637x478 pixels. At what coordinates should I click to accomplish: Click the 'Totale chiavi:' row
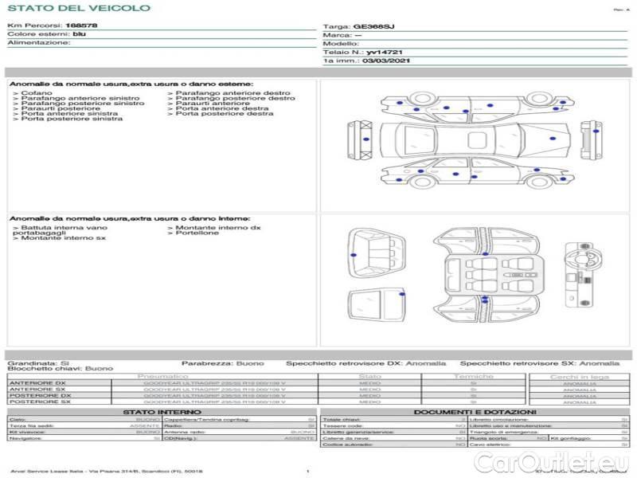[393, 419]
